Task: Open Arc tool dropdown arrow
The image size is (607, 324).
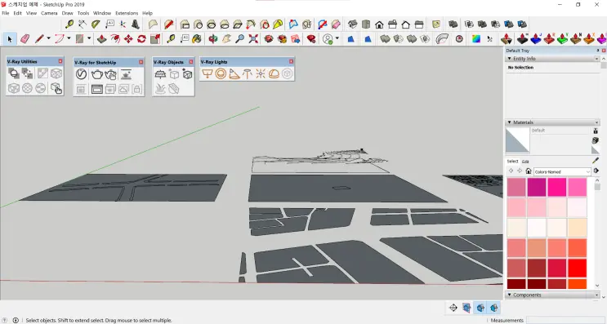Action: 69,38
